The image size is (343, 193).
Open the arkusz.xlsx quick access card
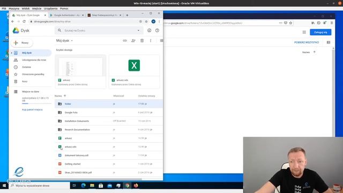coord(134,71)
